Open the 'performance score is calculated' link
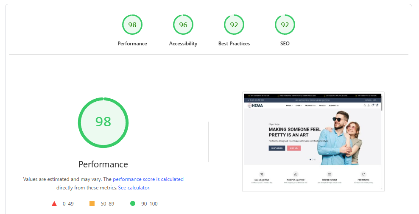This screenshot has width=419, height=214. pyautogui.click(x=148, y=179)
